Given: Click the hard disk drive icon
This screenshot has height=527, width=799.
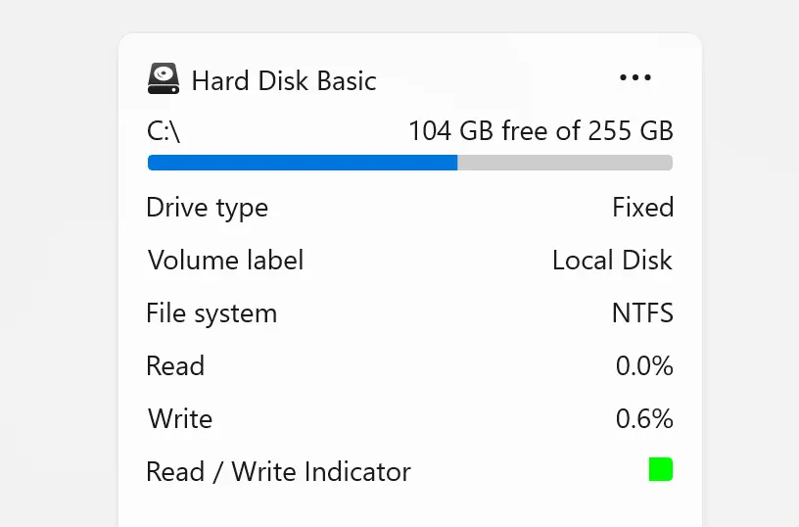Looking at the screenshot, I should click(164, 78).
